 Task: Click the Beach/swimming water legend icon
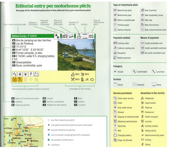tap(142, 135)
